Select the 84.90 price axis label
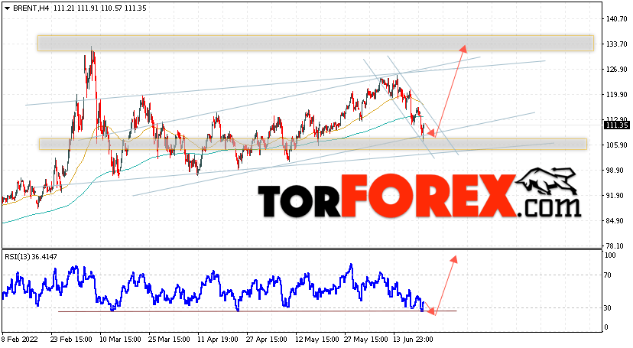This screenshot has width=633, height=348. [x=616, y=221]
